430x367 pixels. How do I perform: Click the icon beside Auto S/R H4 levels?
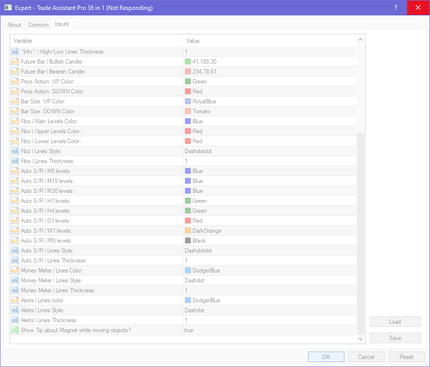tap(15, 211)
